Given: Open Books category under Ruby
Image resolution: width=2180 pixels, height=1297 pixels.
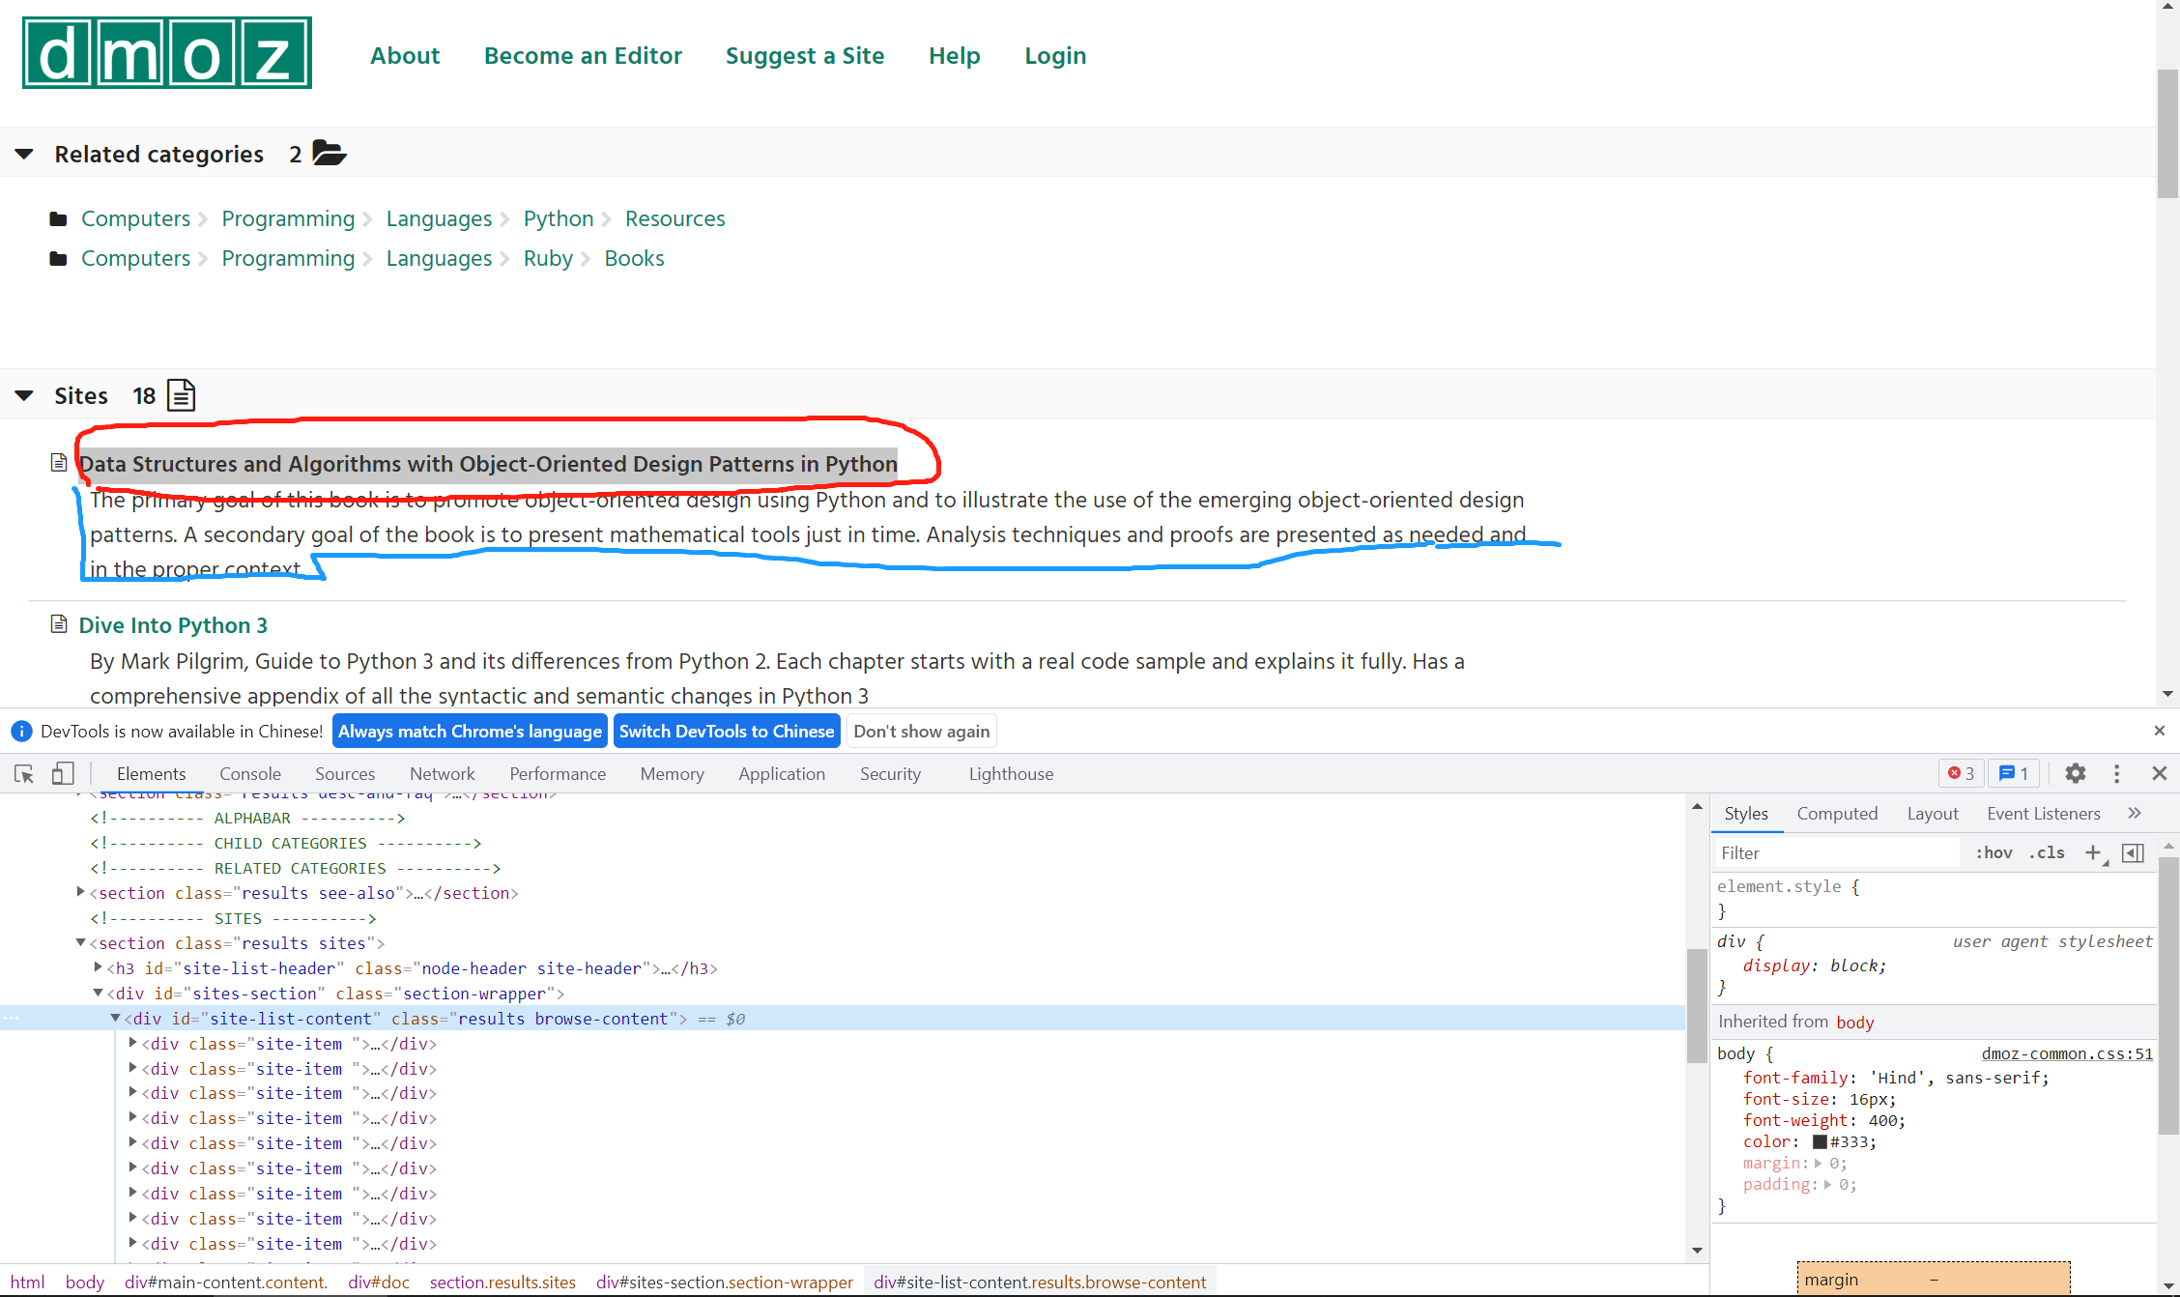Looking at the screenshot, I should tap(634, 258).
